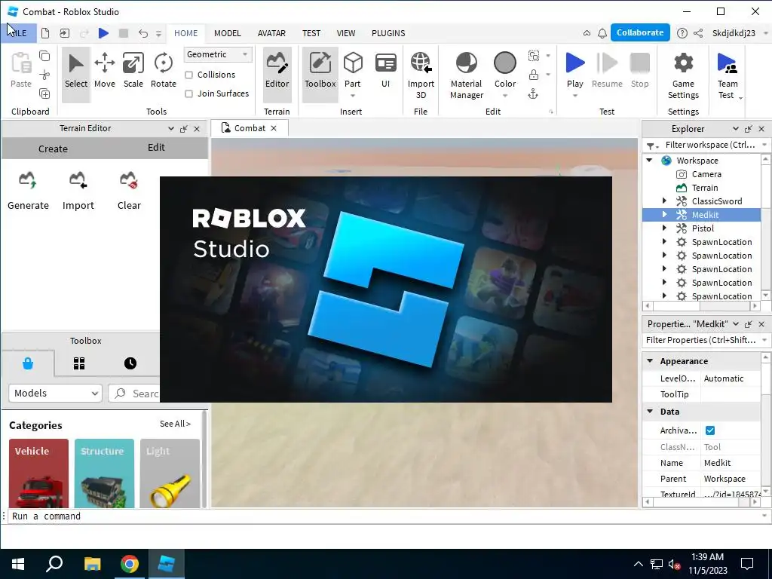
Task: Select the Terrain item in Explorer
Action: pos(705,188)
